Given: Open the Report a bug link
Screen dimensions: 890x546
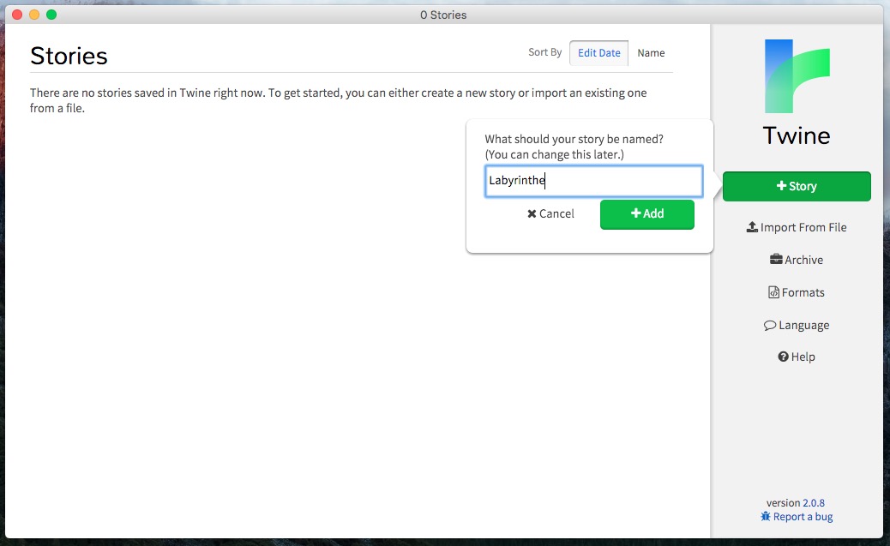Looking at the screenshot, I should point(803,517).
